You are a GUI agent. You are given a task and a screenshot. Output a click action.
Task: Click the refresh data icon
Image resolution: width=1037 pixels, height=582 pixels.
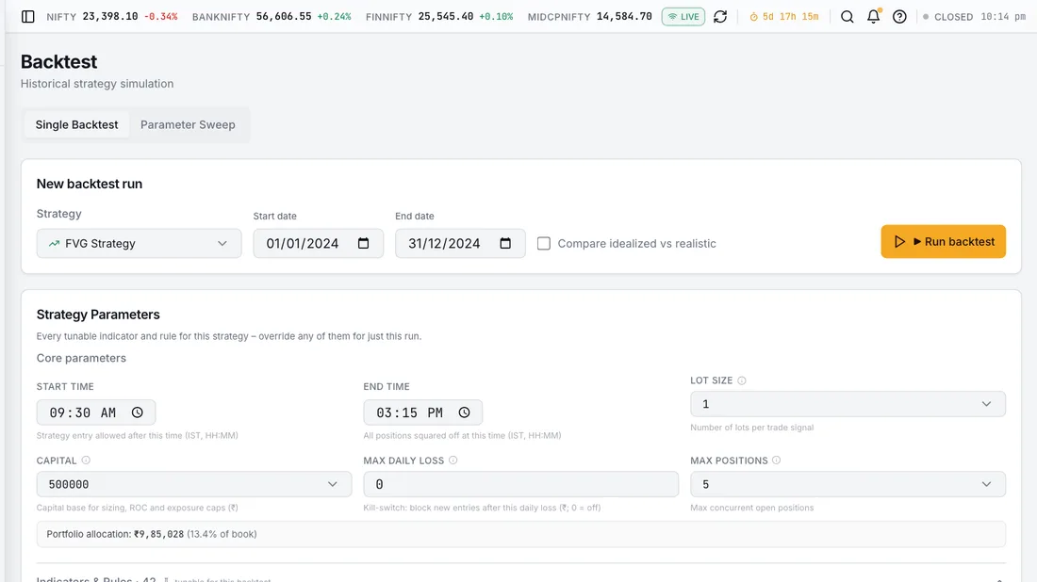pyautogui.click(x=720, y=17)
